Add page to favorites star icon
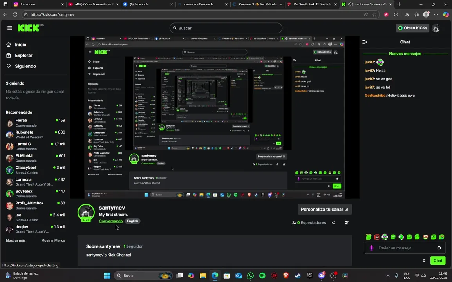The image size is (452, 282). pos(374,14)
